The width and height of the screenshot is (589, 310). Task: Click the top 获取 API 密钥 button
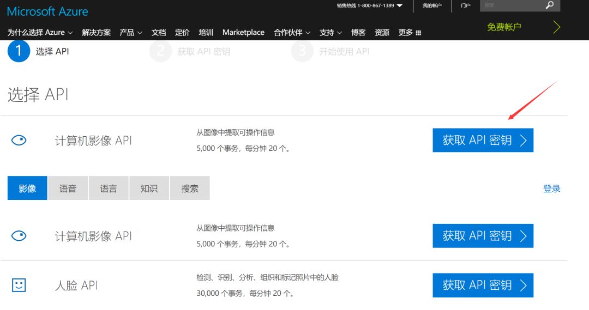(483, 141)
